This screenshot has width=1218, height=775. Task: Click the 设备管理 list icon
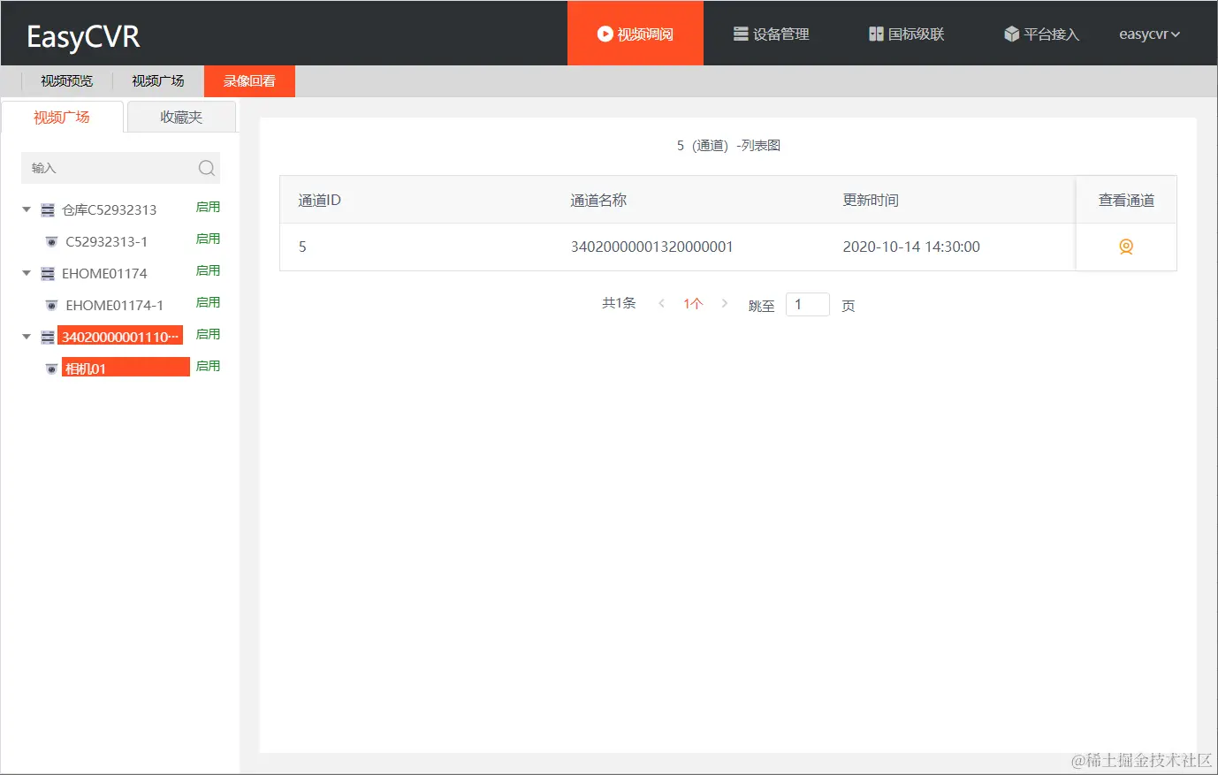[740, 34]
